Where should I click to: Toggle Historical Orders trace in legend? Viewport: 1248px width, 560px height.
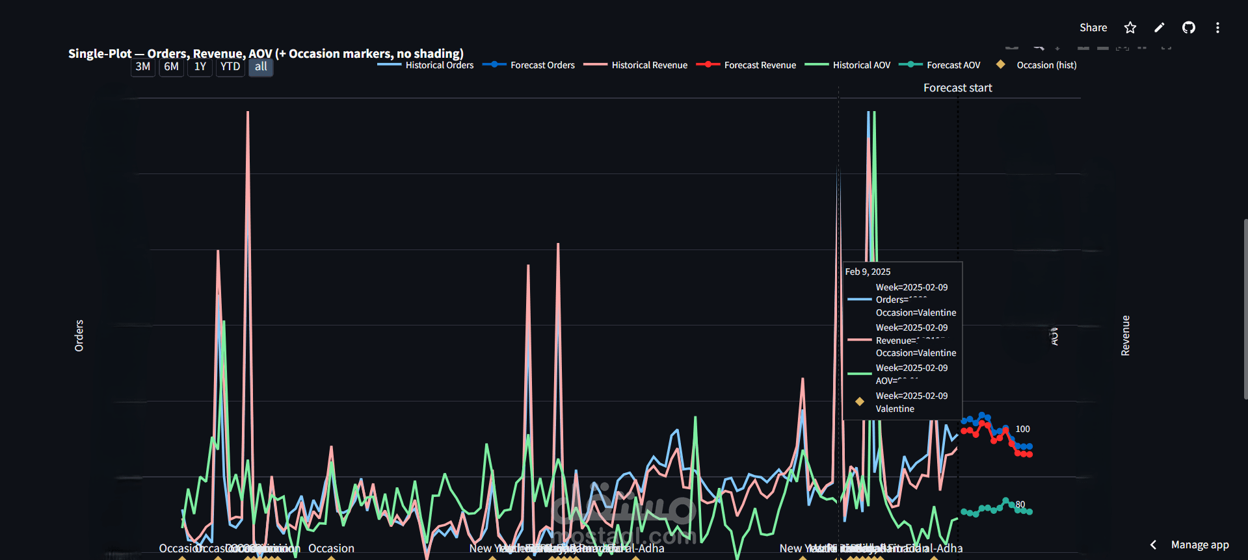tap(425, 65)
